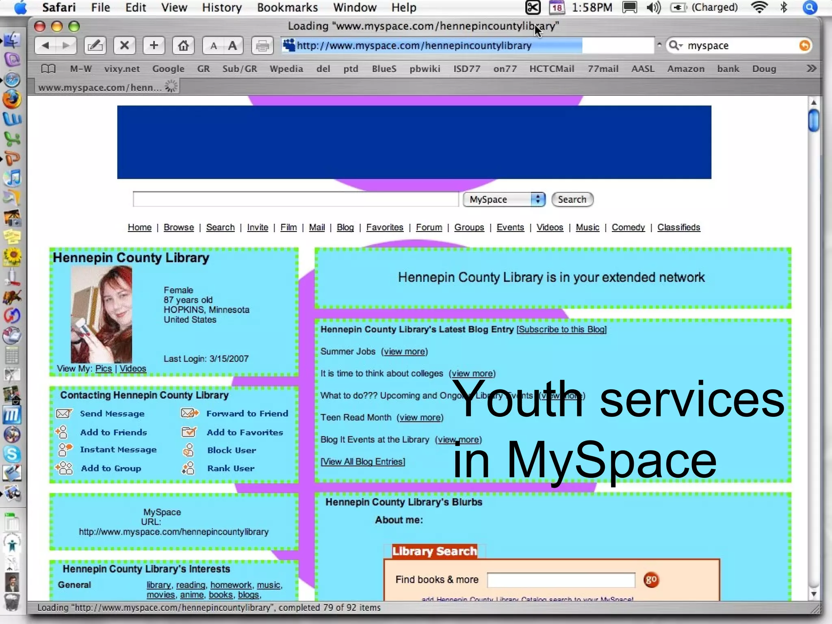Go back with the Safari back arrow

coord(45,45)
